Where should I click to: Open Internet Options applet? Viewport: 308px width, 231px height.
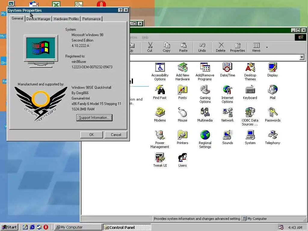[227, 94]
